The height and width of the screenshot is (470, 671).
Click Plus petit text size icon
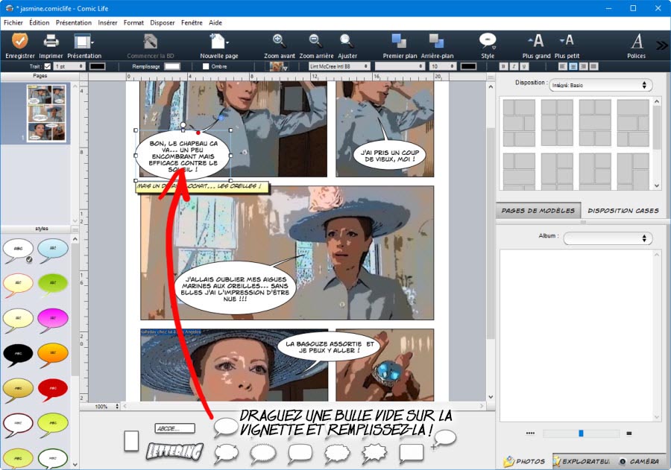567,41
